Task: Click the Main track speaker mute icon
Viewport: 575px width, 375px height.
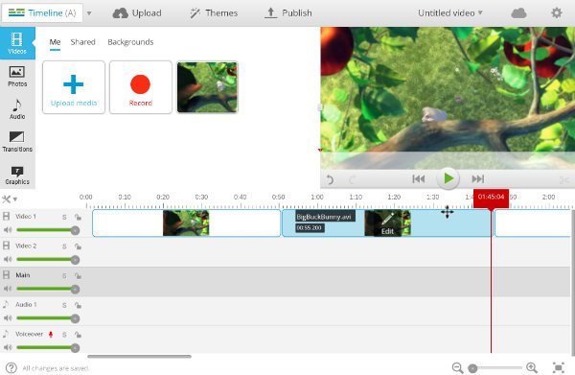Action: 8,289
